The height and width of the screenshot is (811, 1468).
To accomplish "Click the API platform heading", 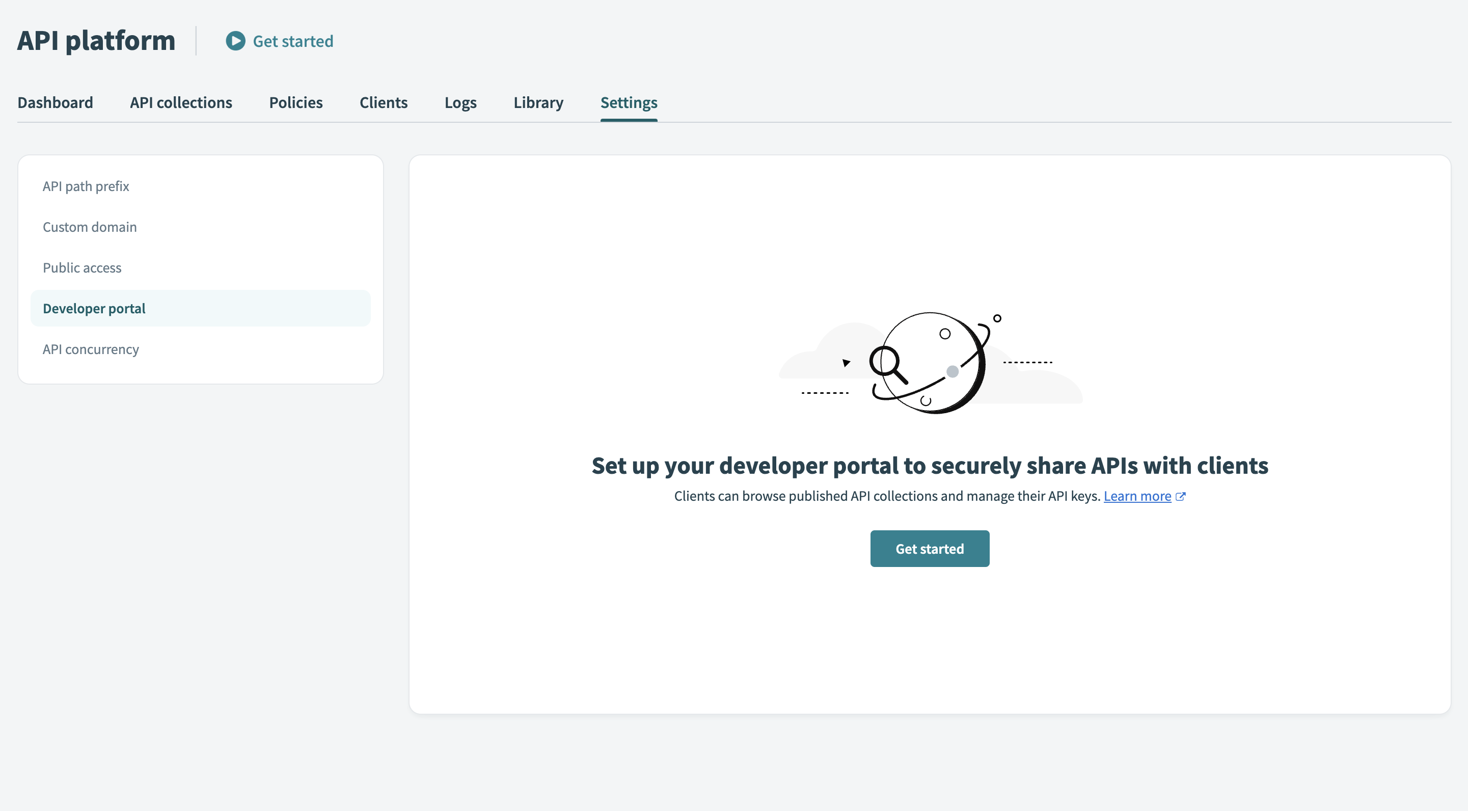I will pos(96,40).
